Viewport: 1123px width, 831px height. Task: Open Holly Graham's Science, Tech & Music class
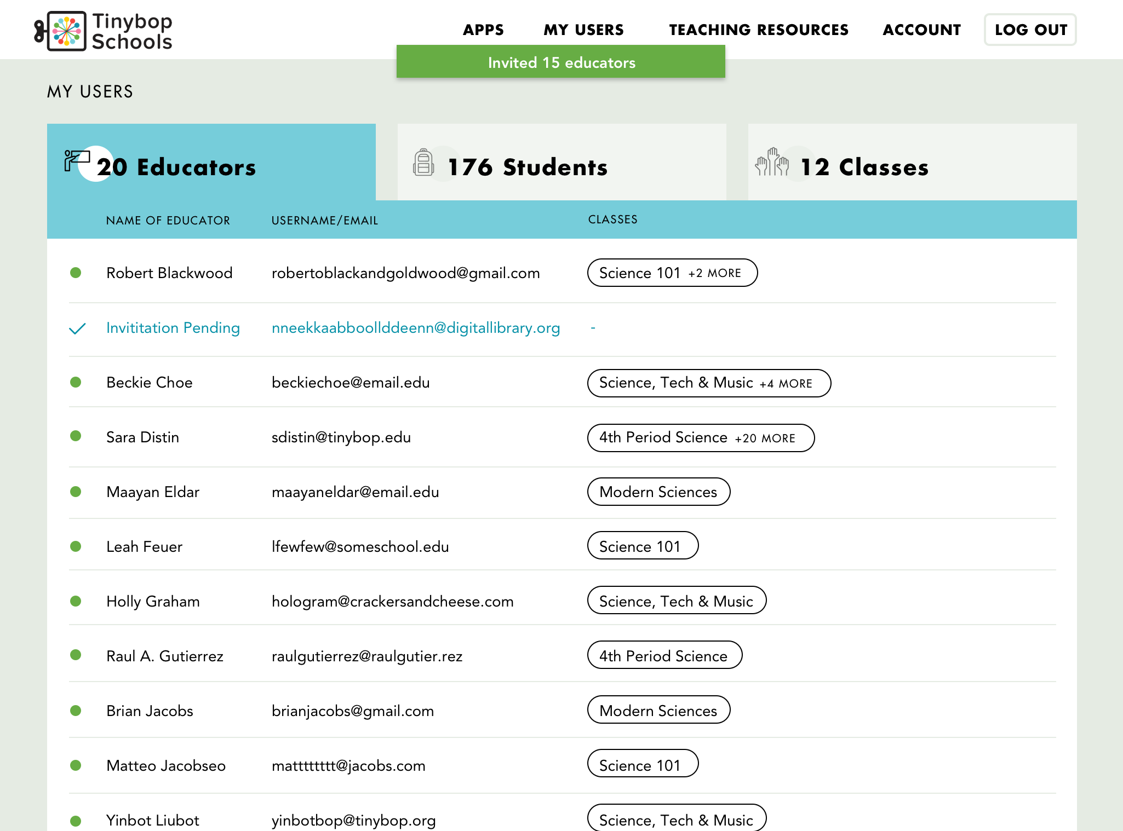(x=677, y=600)
